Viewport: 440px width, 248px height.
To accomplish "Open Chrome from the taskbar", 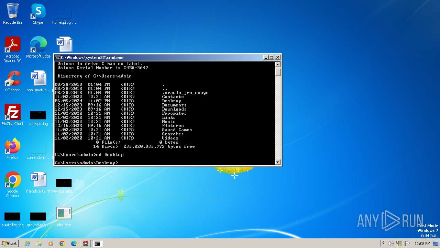I will coord(62,244).
